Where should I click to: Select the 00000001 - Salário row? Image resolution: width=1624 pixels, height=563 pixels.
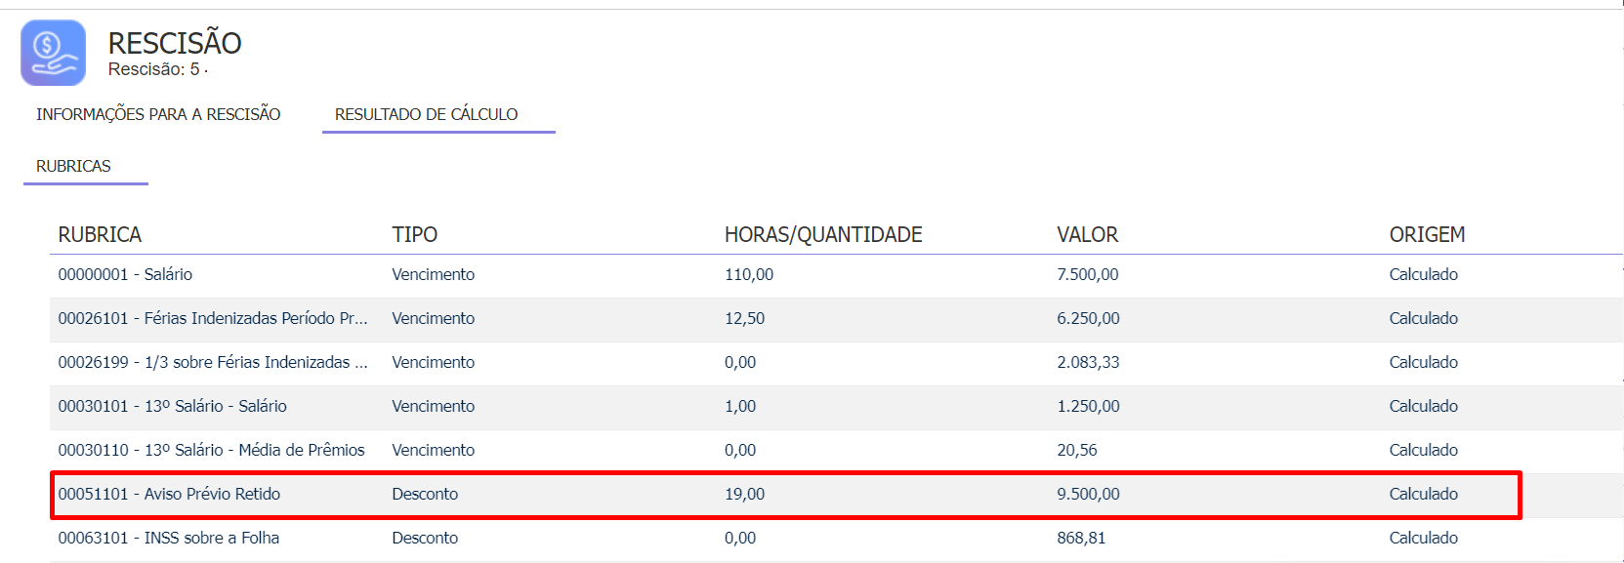point(836,275)
